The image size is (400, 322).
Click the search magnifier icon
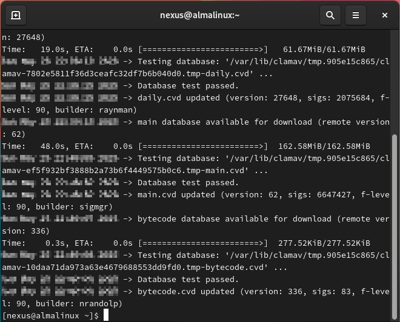[330, 15]
